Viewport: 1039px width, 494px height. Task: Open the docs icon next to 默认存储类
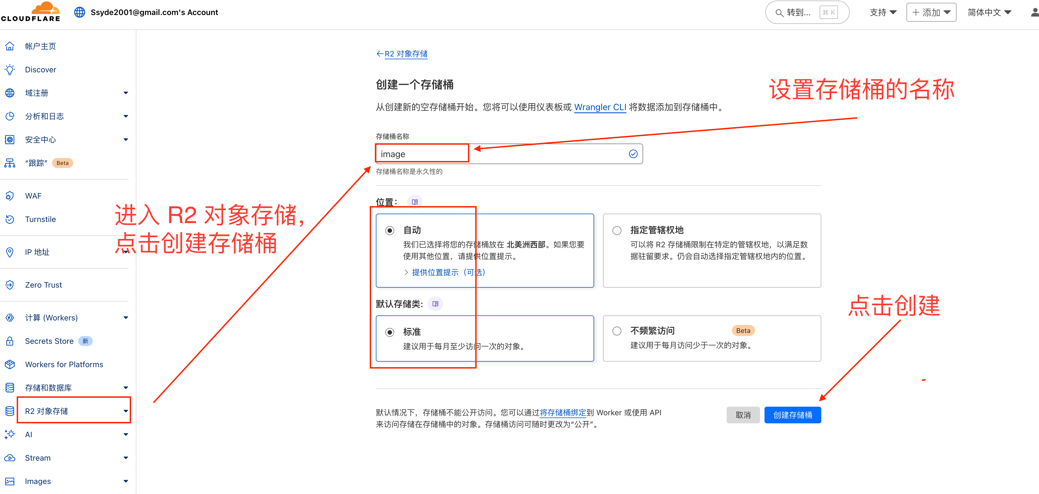[435, 304]
